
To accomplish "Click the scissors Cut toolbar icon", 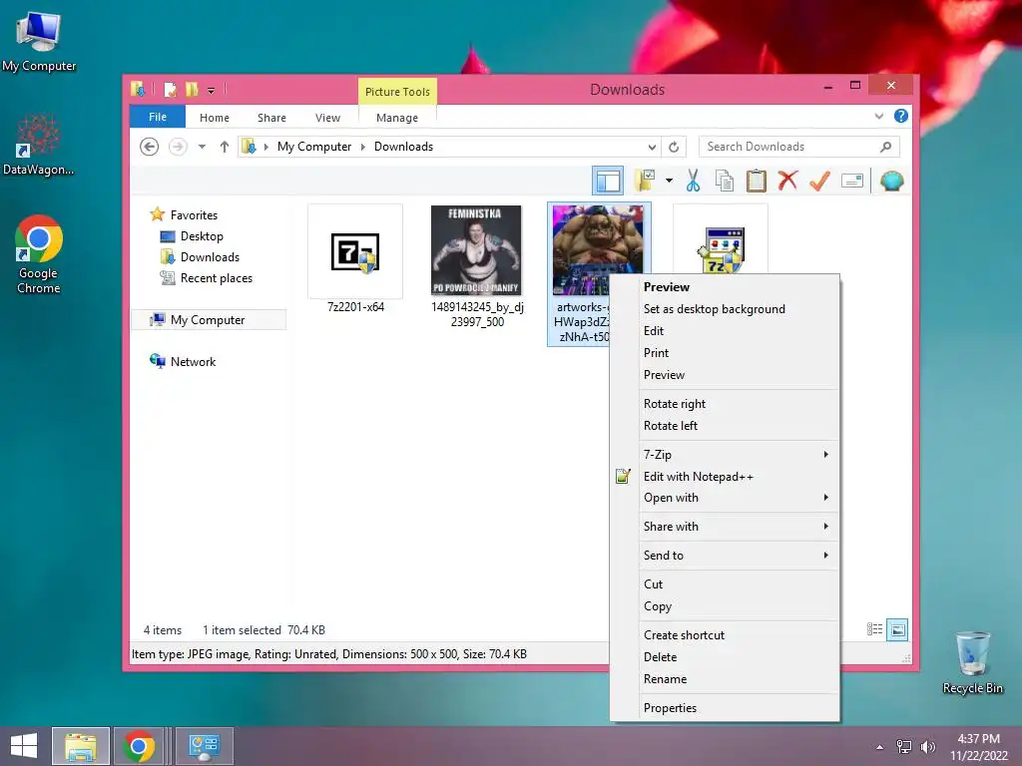I will (693, 182).
